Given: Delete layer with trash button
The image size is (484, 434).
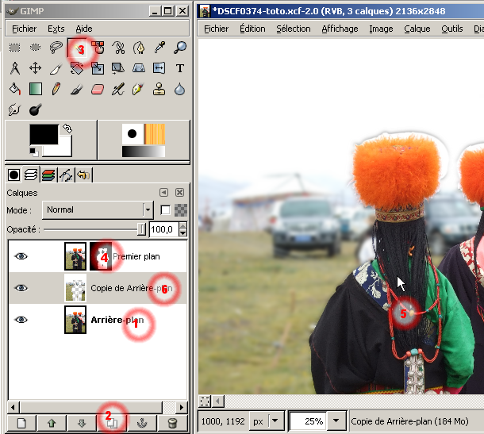Looking at the screenshot, I should [x=172, y=423].
